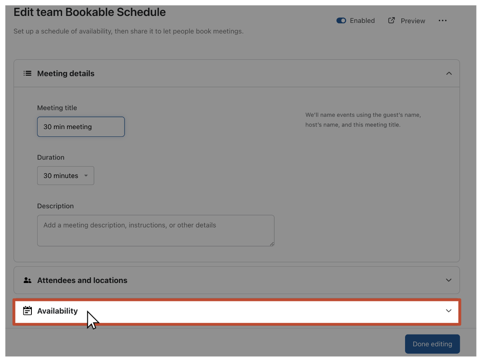Click the Attendees and locations people icon
Viewport: 481px width, 361px height.
click(27, 280)
